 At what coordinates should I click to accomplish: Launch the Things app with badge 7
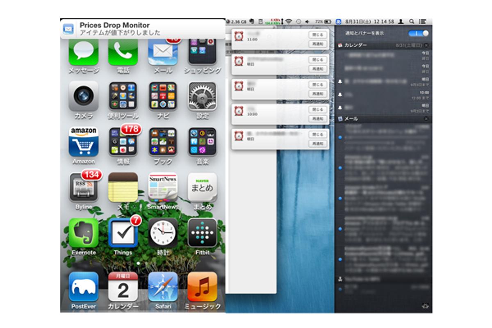click(x=123, y=234)
